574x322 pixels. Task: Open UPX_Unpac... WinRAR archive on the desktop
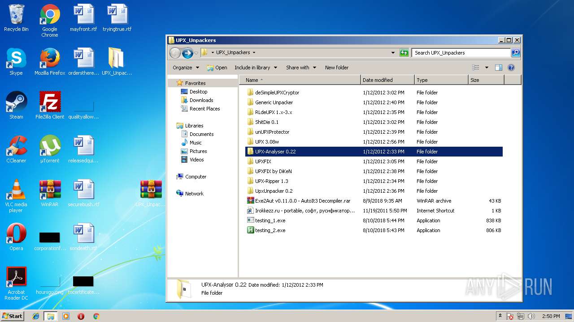(x=151, y=193)
